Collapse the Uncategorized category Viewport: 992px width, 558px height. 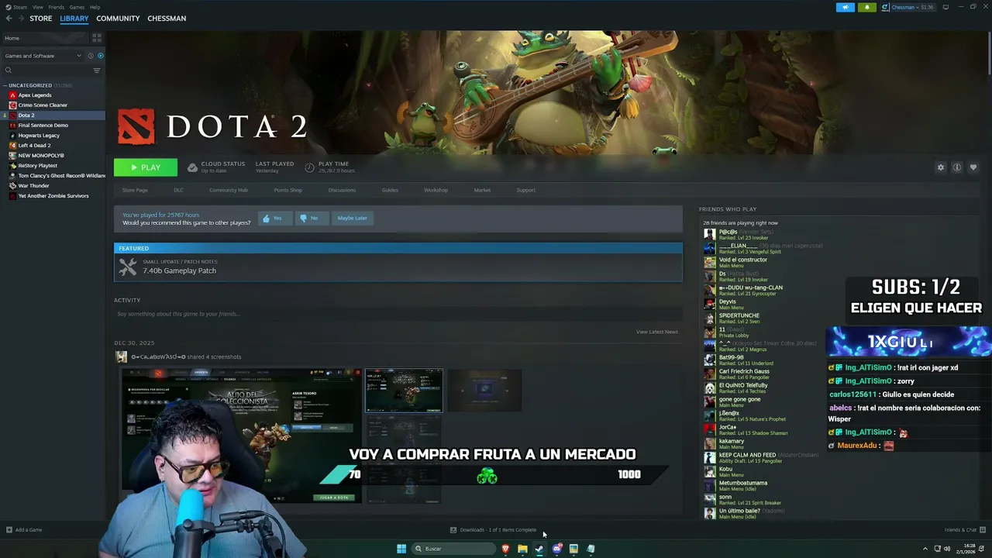[5, 85]
